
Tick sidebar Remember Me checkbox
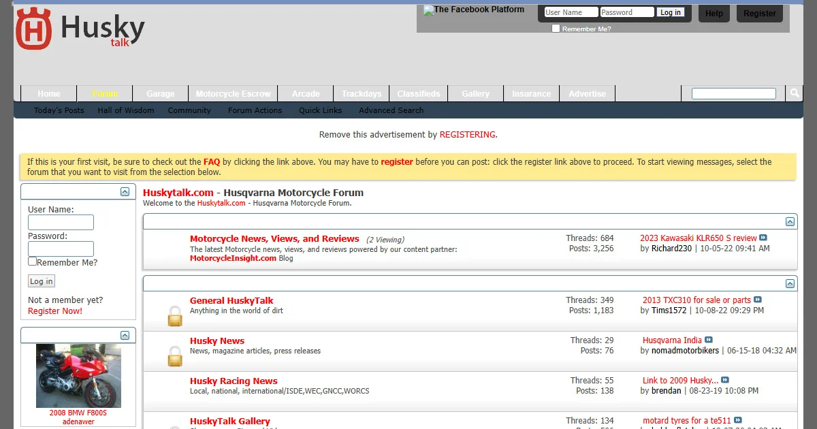point(32,261)
